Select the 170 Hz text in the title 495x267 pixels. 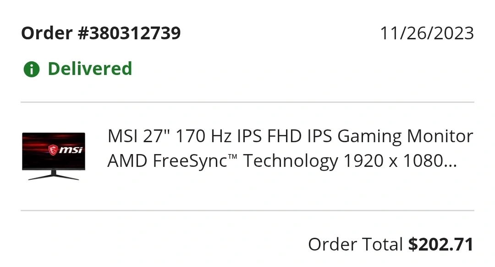203,136
